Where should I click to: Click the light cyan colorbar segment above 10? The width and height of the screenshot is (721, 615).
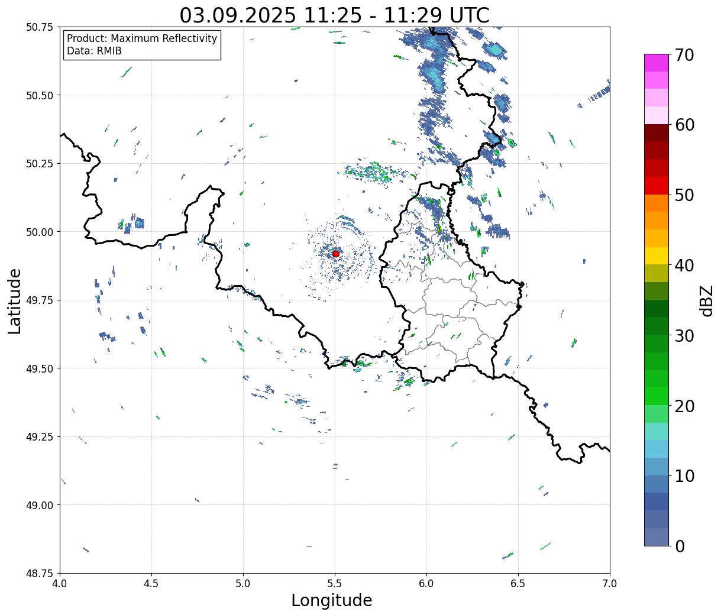coord(657,449)
